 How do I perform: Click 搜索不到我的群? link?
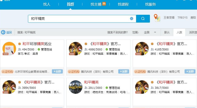click(x=118, y=32)
